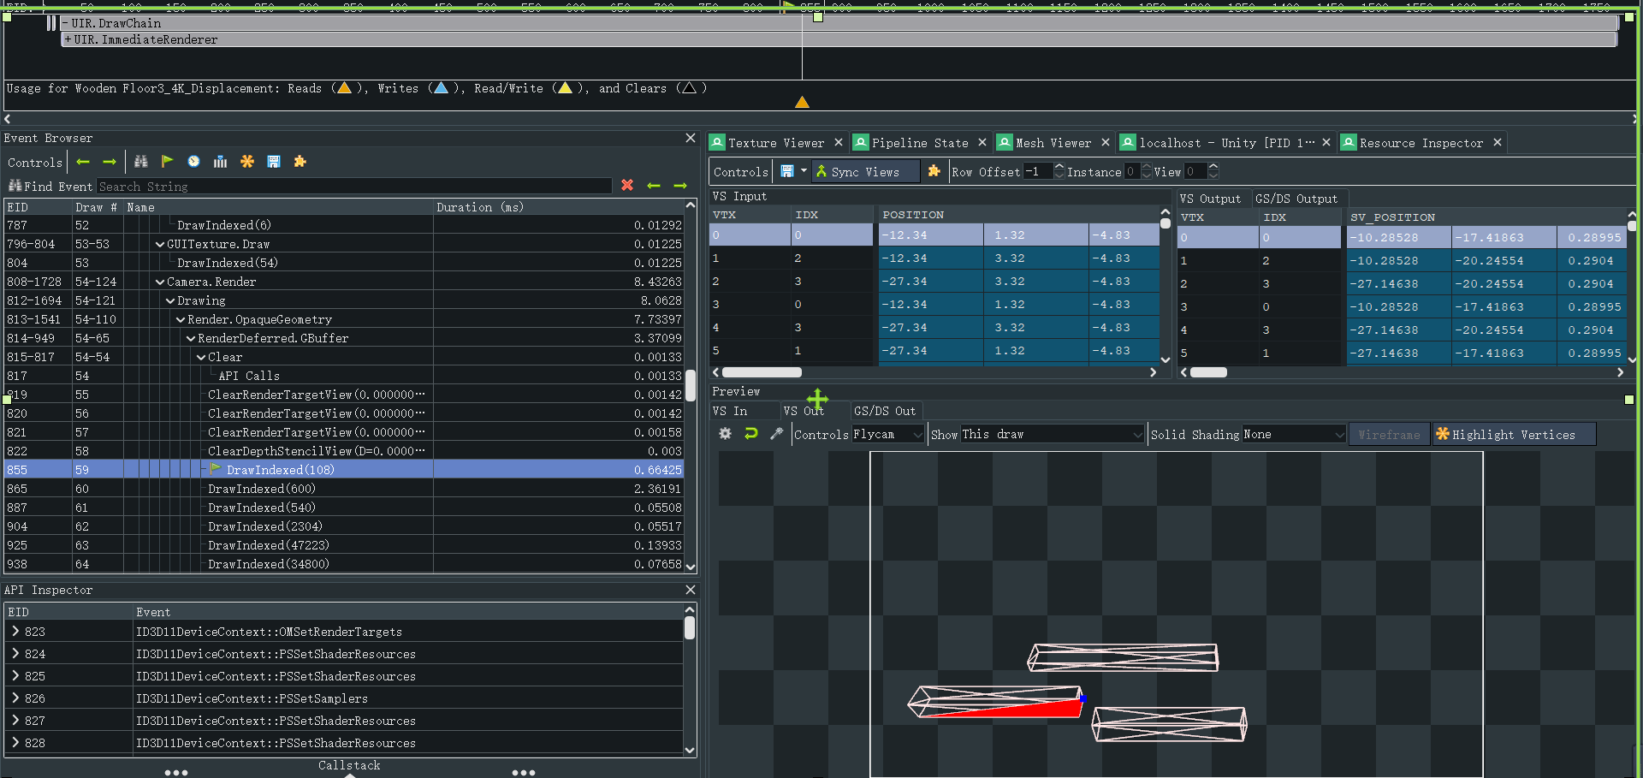Open the Solid Shading dropdown
The width and height of the screenshot is (1643, 778).
click(1293, 435)
